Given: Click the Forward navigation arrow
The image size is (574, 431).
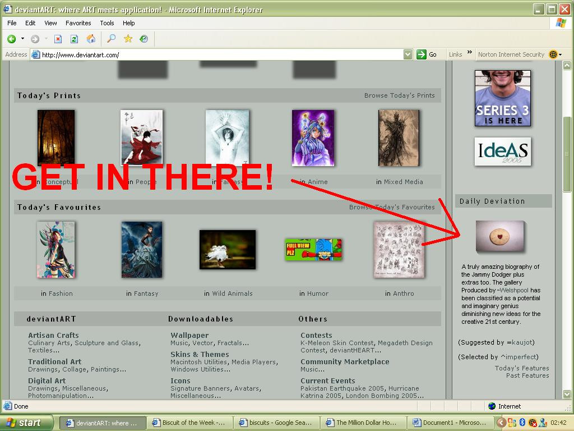Looking at the screenshot, I should coord(35,39).
